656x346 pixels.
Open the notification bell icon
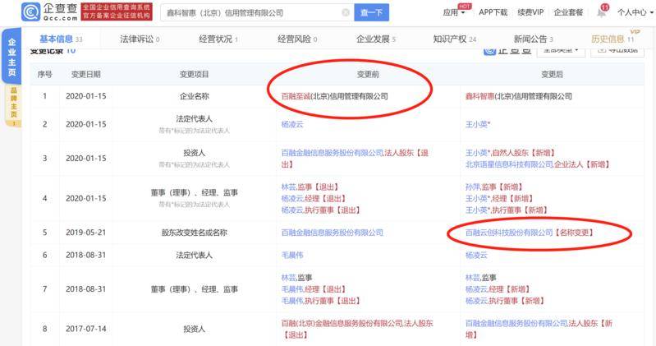coord(601,12)
